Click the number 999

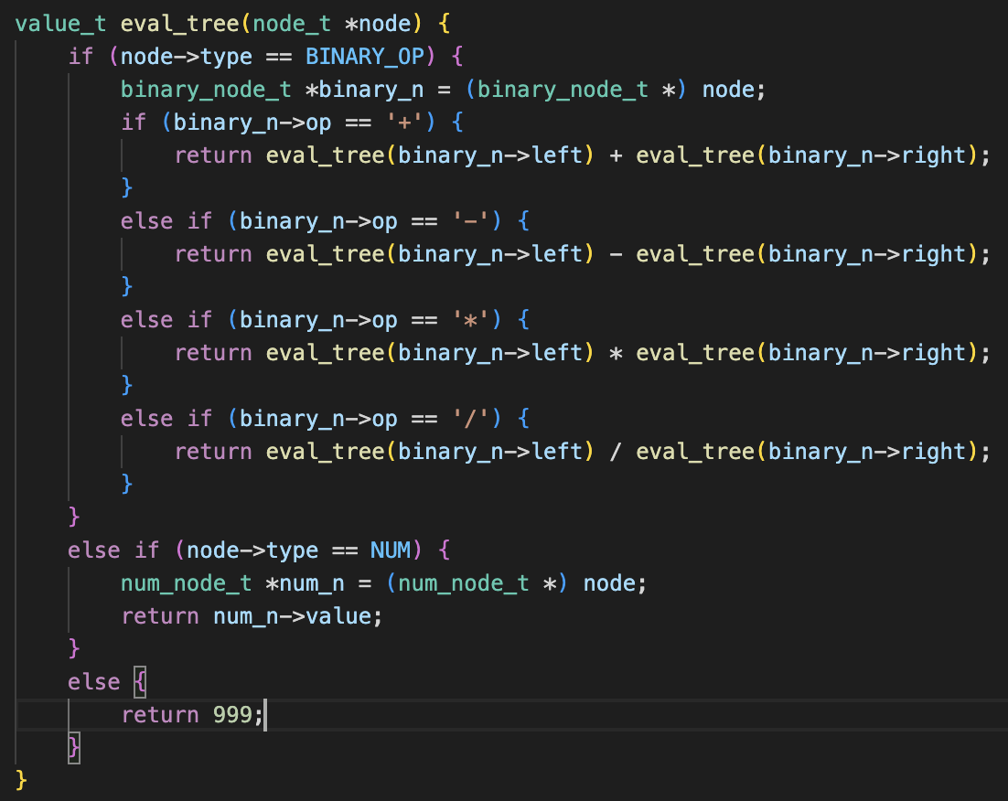point(232,715)
